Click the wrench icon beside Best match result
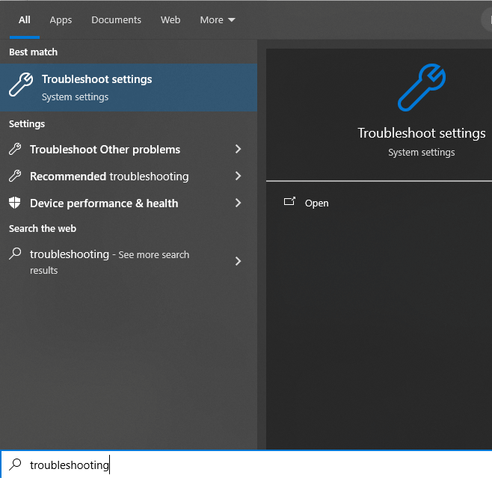The image size is (492, 478). coord(21,85)
